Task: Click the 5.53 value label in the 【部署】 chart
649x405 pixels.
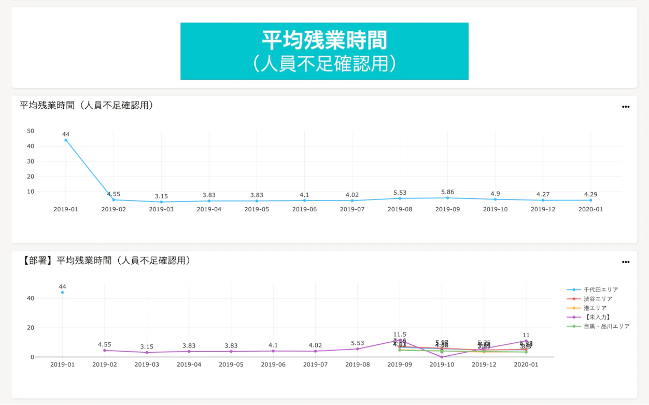Action: click(x=357, y=343)
